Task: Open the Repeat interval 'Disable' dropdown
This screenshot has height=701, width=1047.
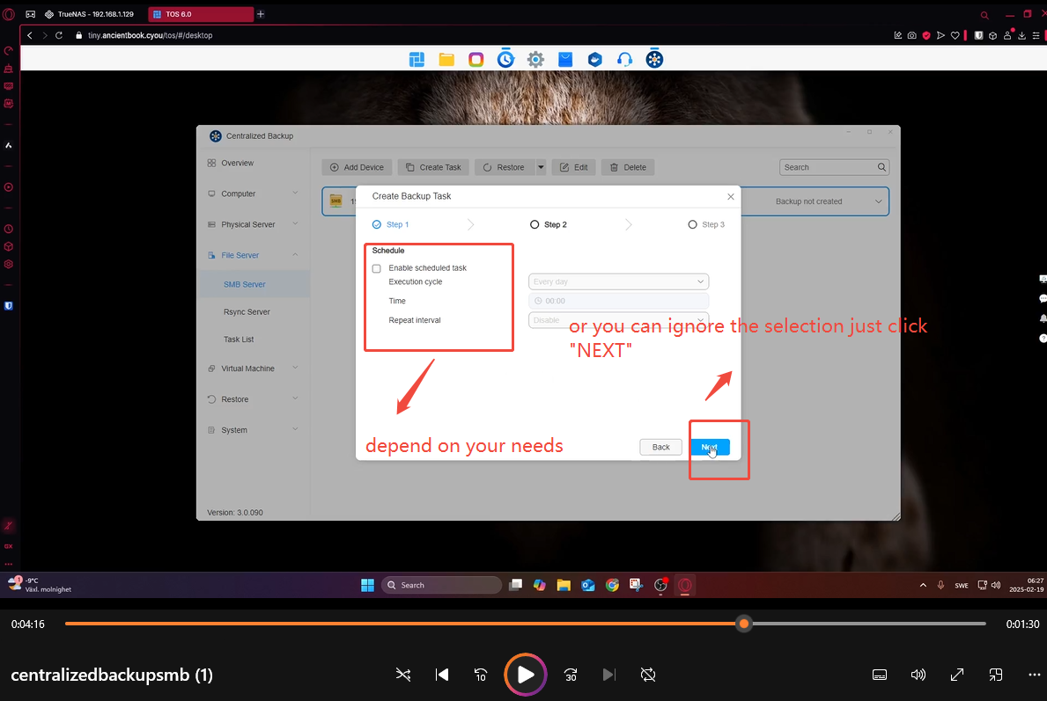Action: 618,320
